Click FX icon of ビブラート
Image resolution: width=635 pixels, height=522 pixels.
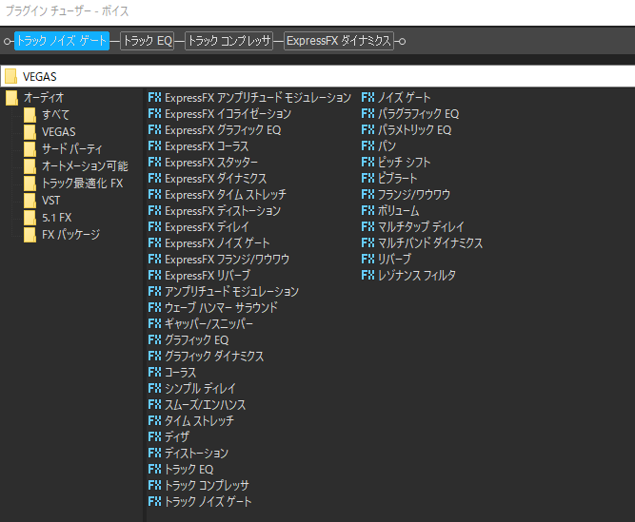pos(367,179)
